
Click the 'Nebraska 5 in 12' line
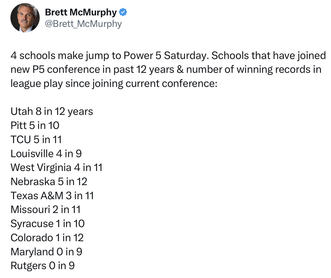[49, 182]
